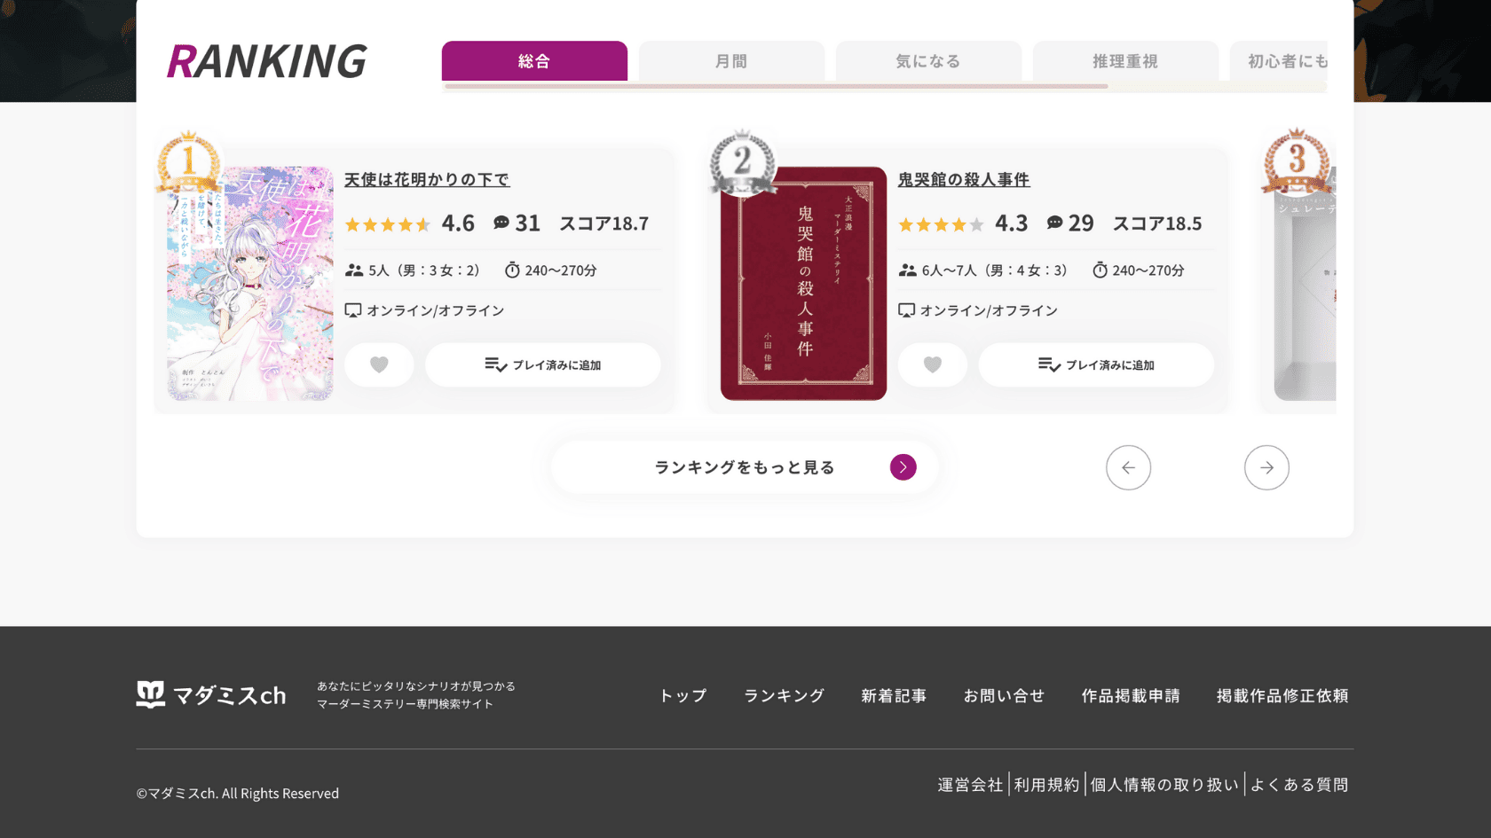Add 天使は花明かりの下で to played list
This screenshot has height=838, width=1491.
tap(542, 364)
